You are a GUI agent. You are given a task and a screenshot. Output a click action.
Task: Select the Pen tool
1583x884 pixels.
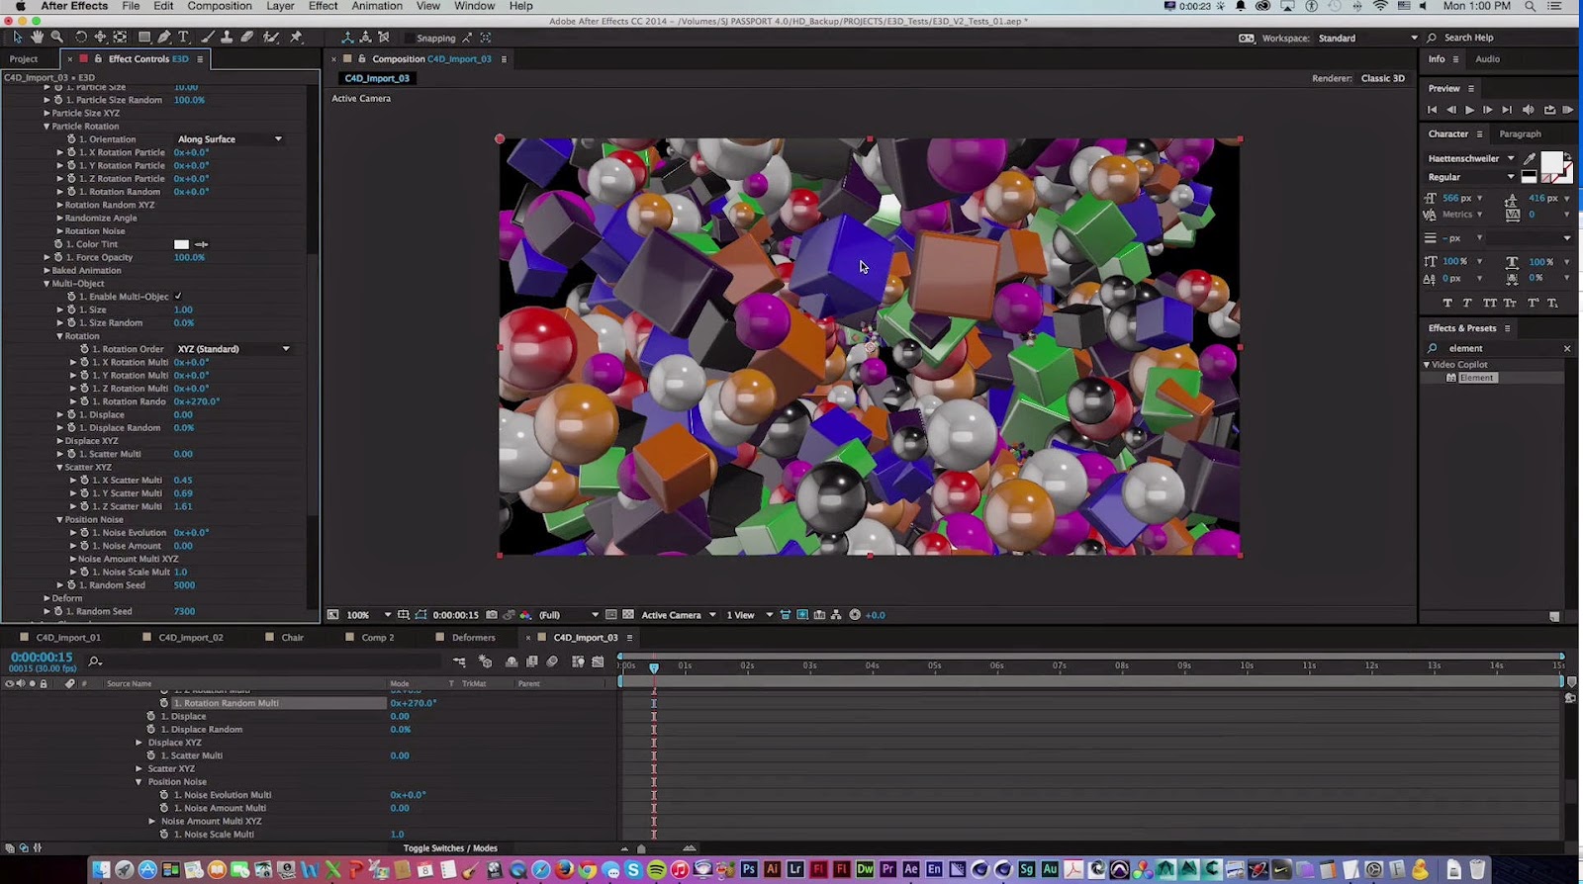(x=164, y=38)
